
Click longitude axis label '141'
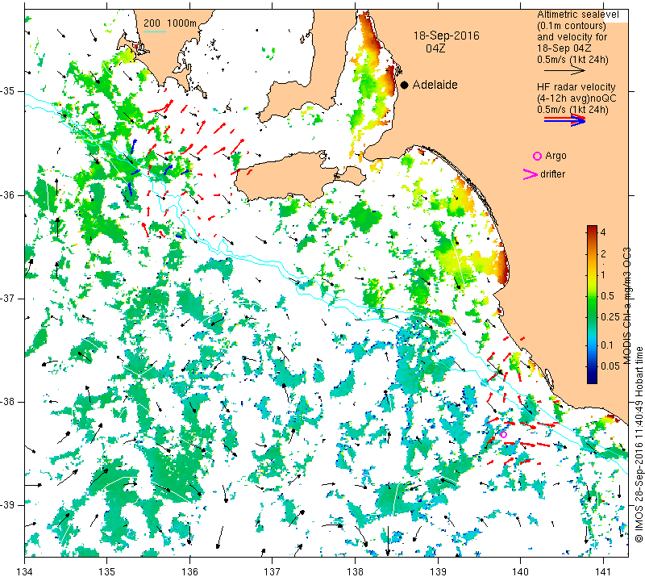click(x=603, y=571)
